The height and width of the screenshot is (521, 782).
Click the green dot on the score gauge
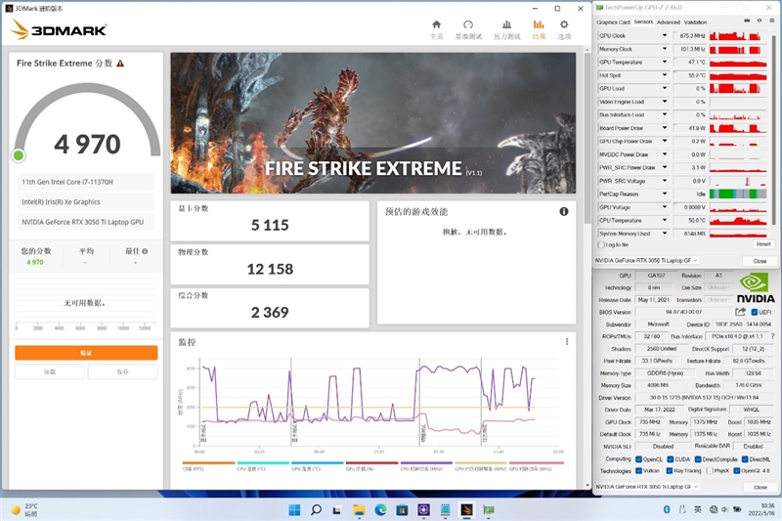click(19, 155)
